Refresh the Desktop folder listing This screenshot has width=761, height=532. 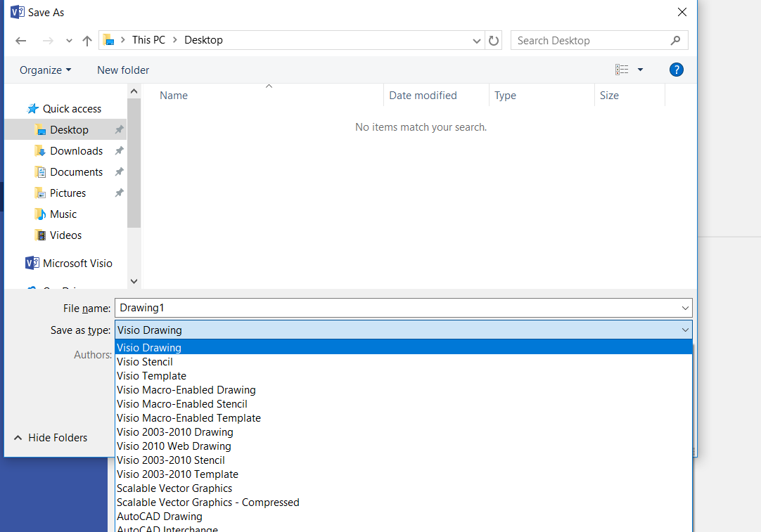point(494,41)
